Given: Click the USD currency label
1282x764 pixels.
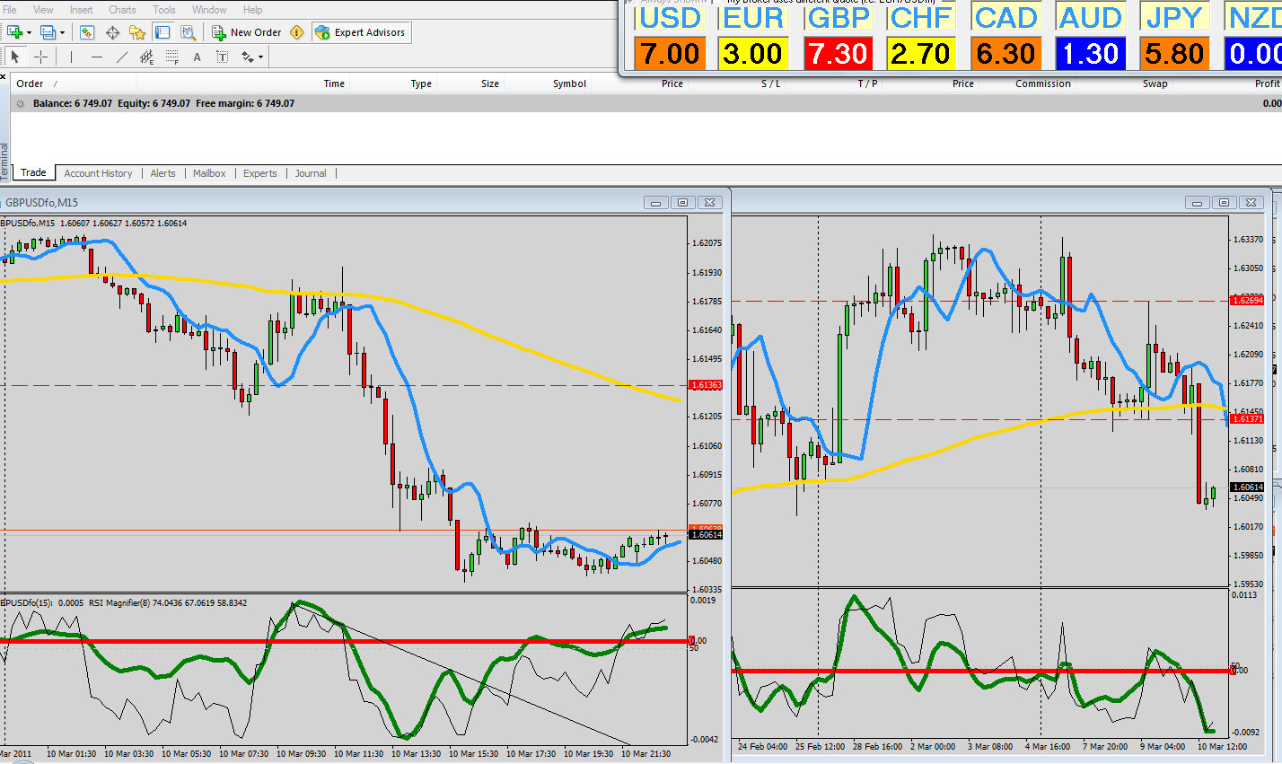Looking at the screenshot, I should point(670,18).
